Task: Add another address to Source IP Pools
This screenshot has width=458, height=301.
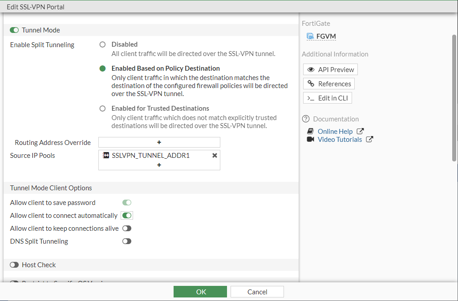Action: [159, 165]
